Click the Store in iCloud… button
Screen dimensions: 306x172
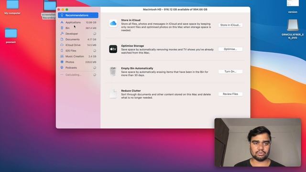230,25
